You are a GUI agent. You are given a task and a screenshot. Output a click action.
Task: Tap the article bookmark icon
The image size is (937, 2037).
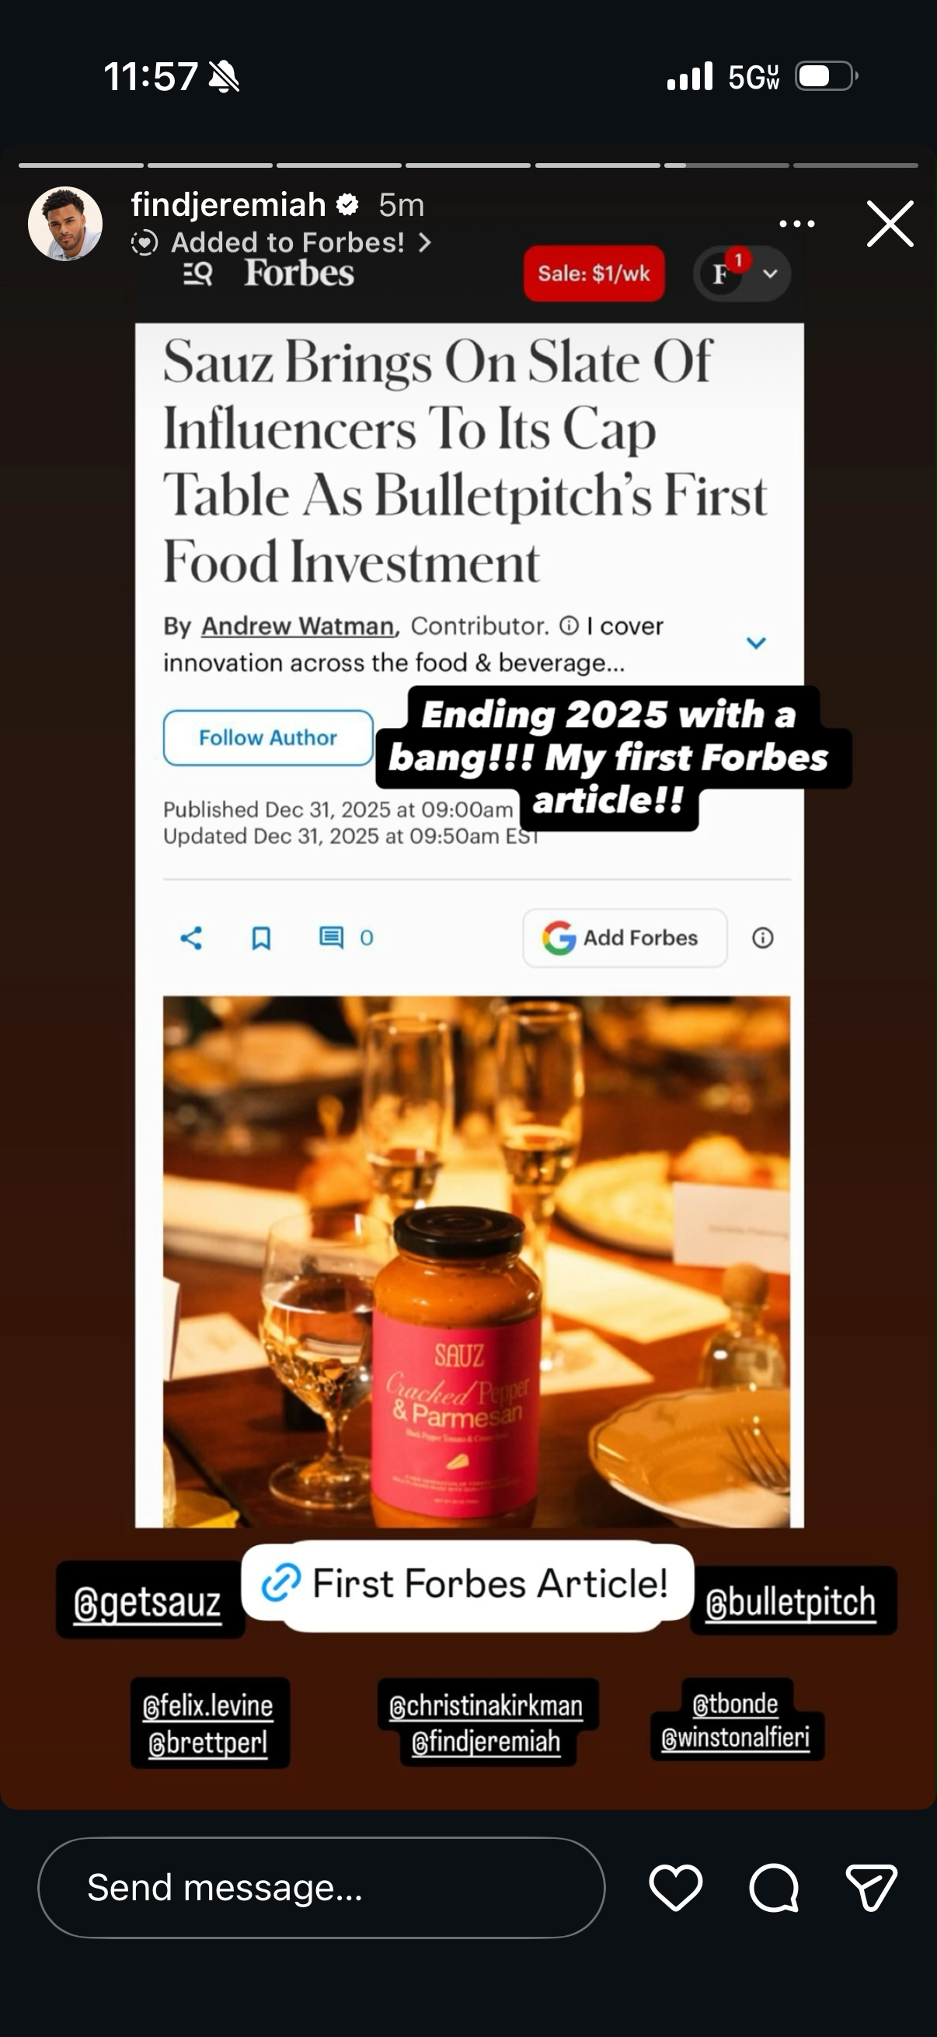click(261, 938)
